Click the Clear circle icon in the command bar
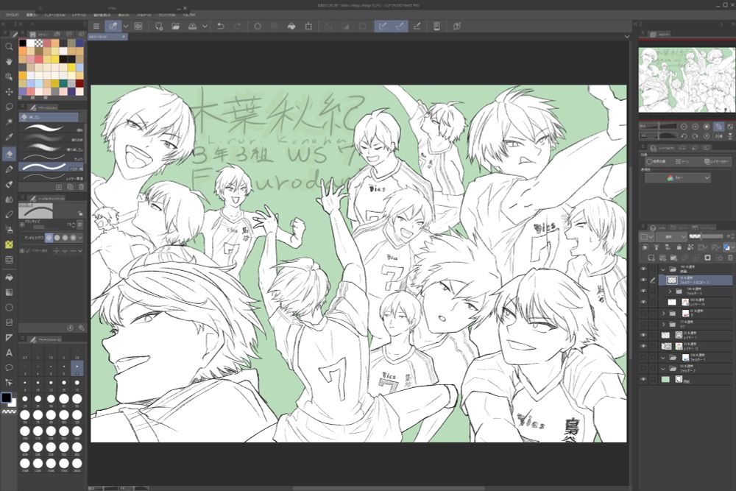 click(x=258, y=27)
